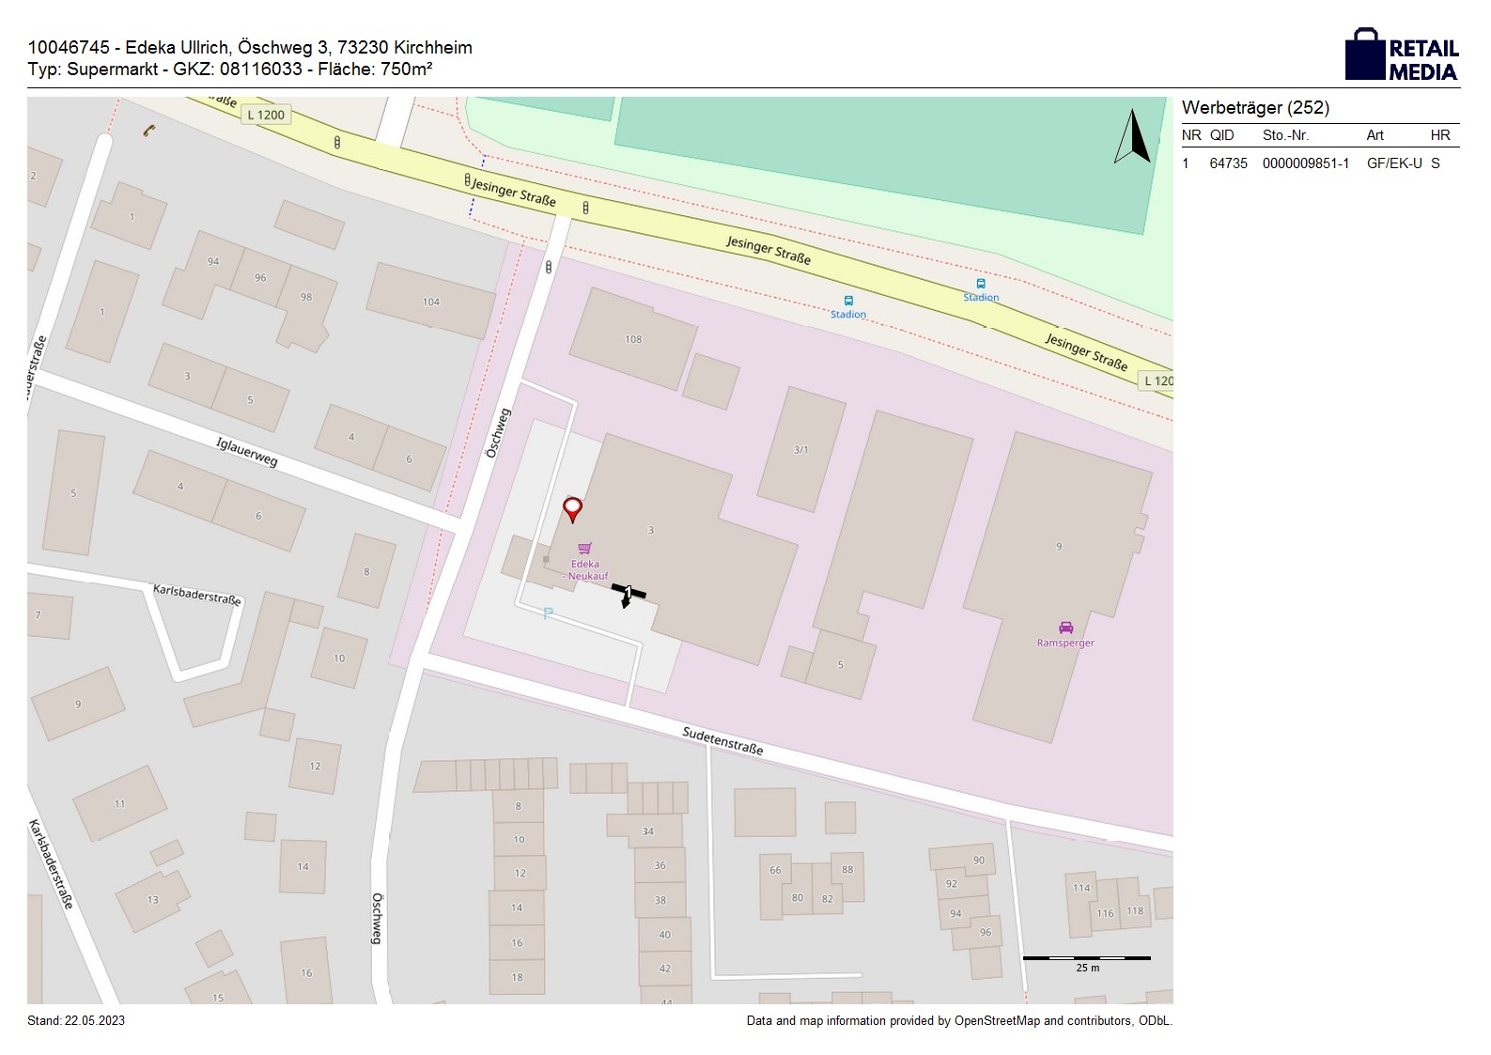Click the telephone icon on the map

(x=148, y=131)
